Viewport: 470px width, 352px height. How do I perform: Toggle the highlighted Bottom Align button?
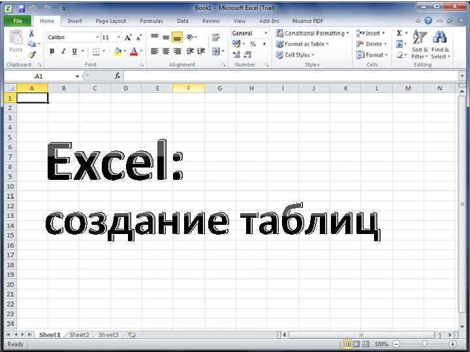(x=177, y=37)
